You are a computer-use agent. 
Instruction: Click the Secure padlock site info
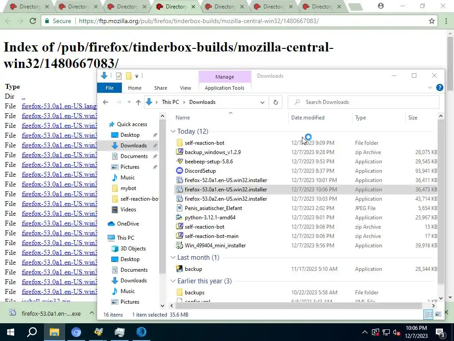pyautogui.click(x=58, y=21)
